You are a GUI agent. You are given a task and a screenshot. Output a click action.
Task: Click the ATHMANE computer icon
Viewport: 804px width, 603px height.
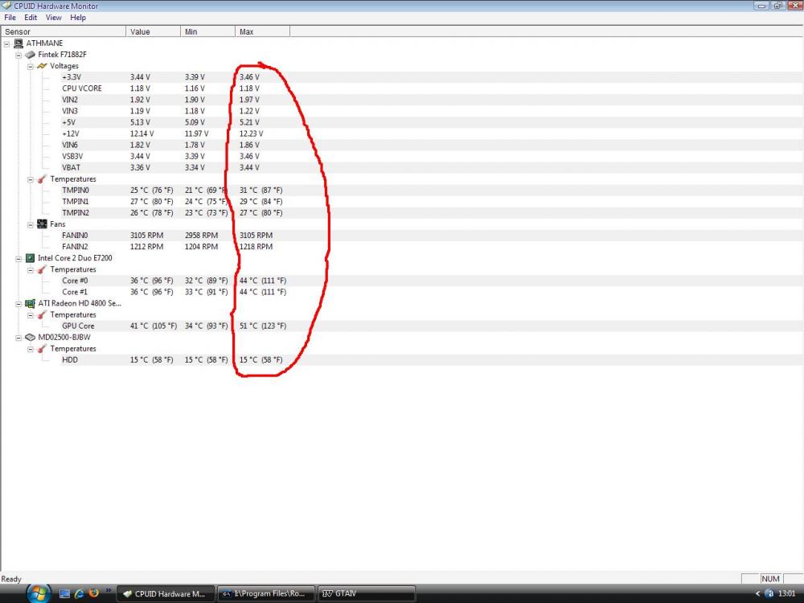point(18,43)
